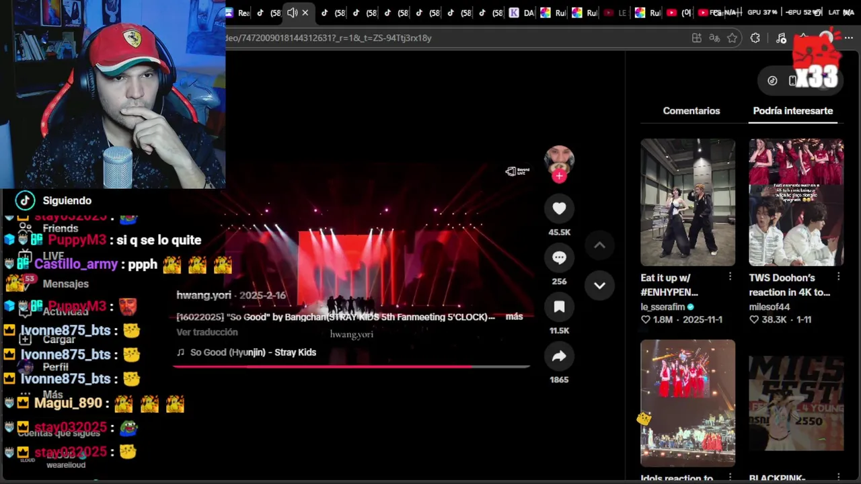The image size is (861, 484).
Task: Click PuppyM3's 'si q se lo quite' chat message
Action: tap(103, 240)
